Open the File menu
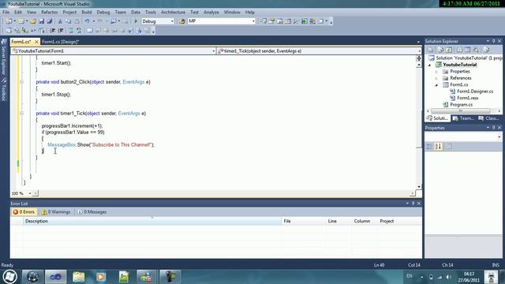The width and height of the screenshot is (505, 284). click(x=6, y=12)
